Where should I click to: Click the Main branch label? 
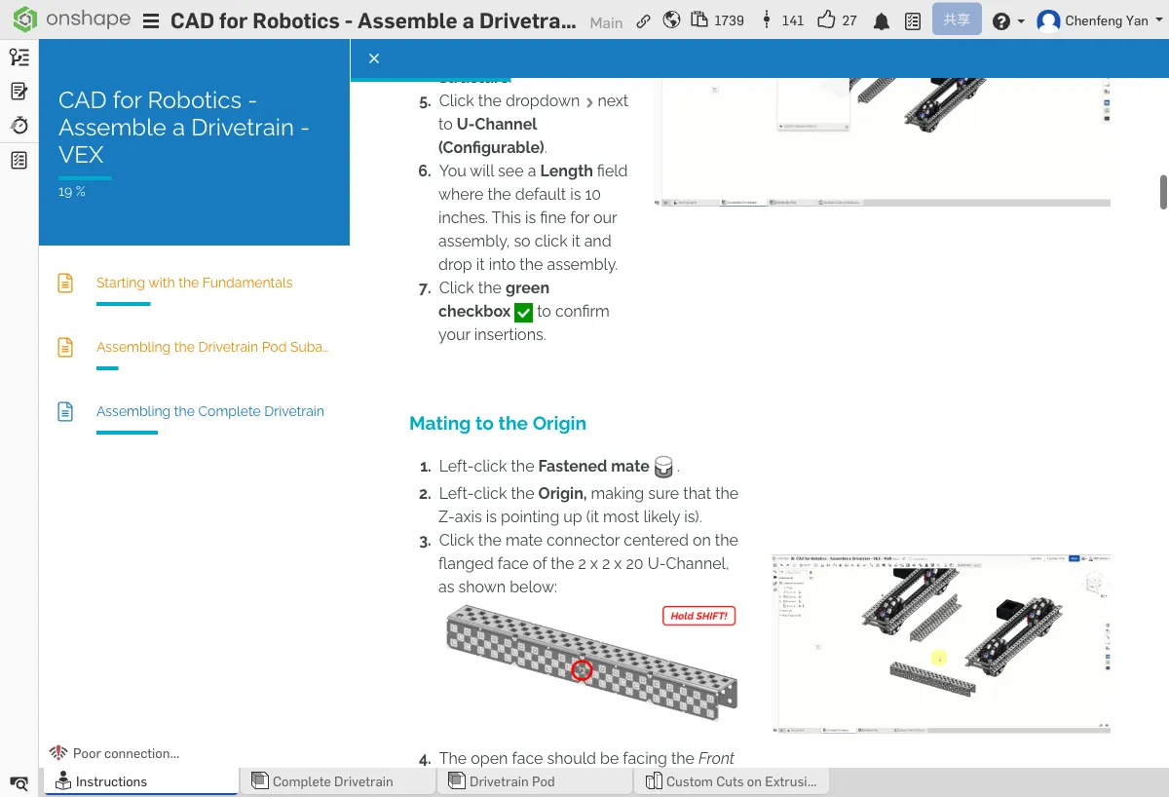606,22
